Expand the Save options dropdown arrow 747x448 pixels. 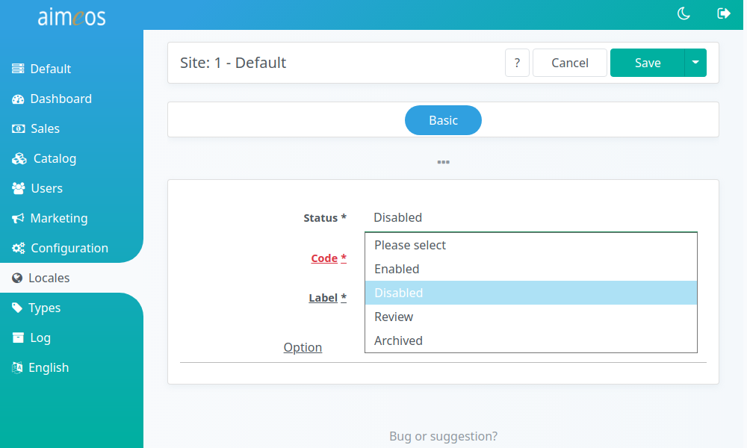pyautogui.click(x=695, y=63)
